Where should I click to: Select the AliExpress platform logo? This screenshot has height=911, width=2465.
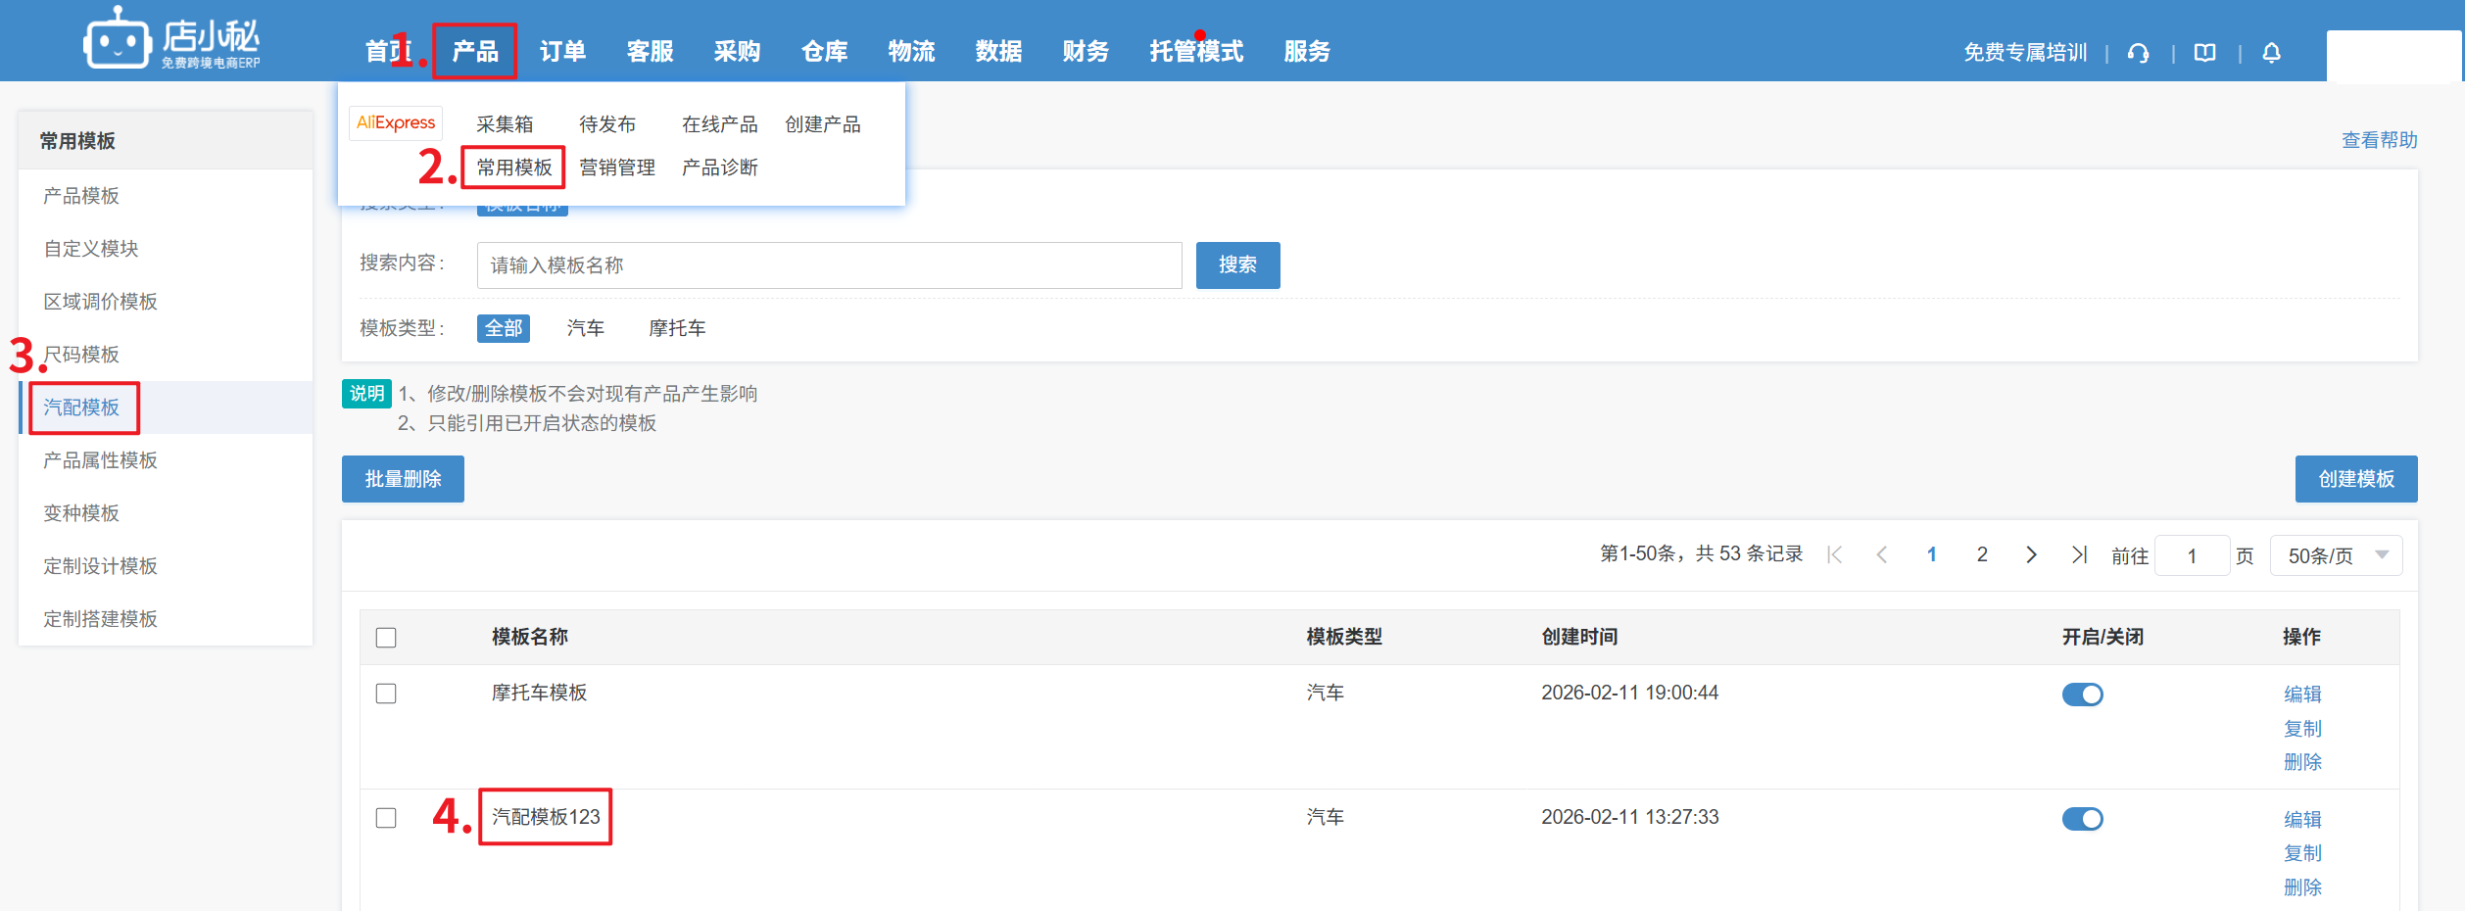pyautogui.click(x=396, y=123)
